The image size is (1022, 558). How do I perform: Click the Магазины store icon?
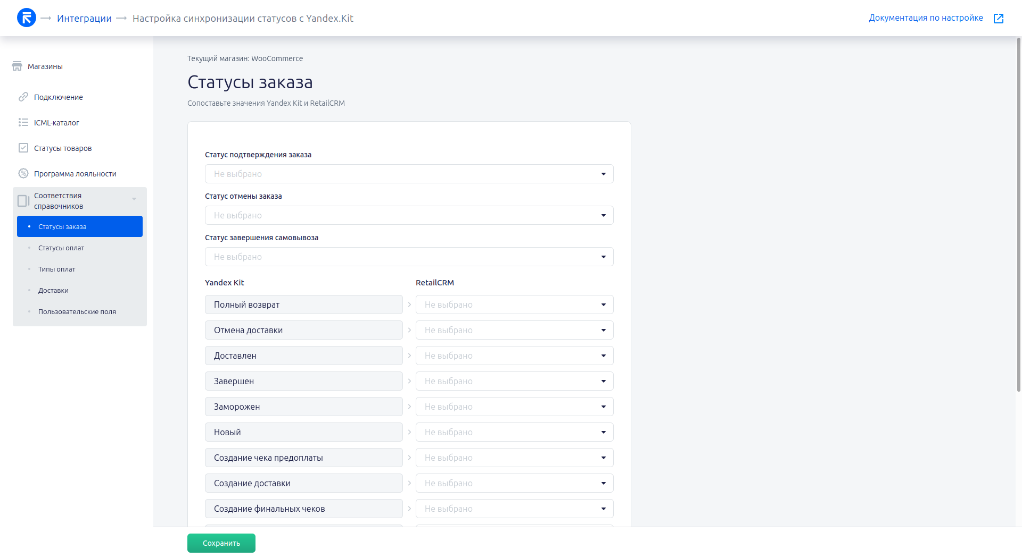point(17,66)
